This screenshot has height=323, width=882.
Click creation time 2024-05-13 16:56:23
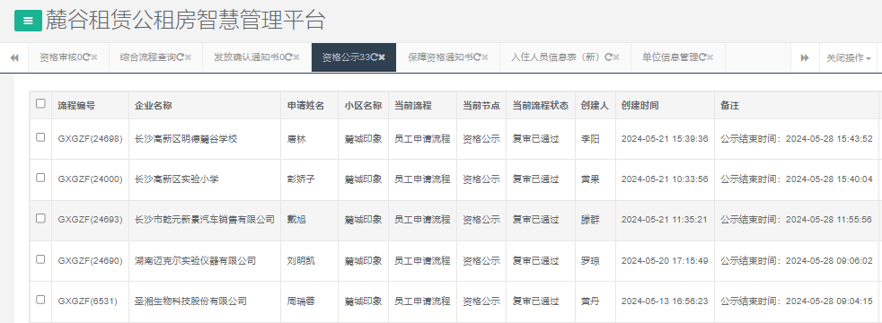point(665,301)
